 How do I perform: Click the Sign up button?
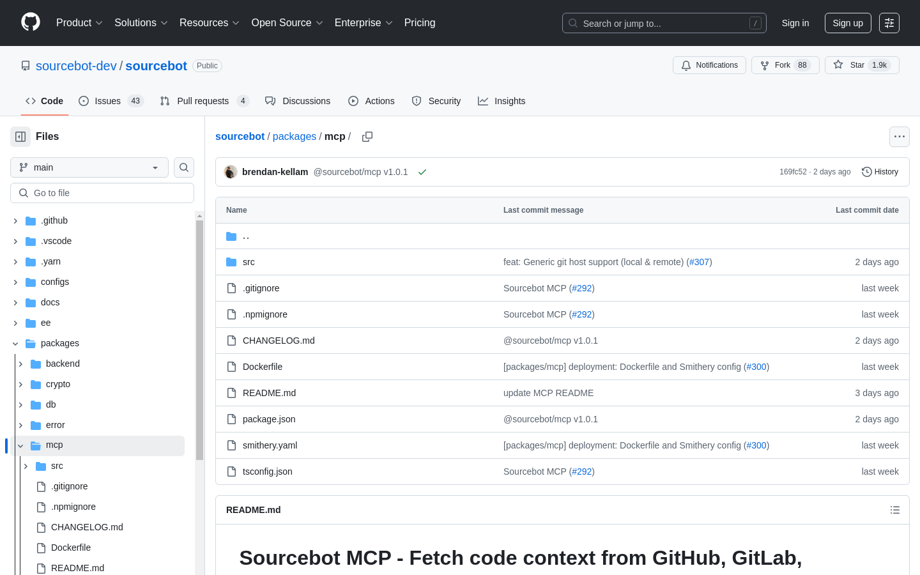(848, 23)
